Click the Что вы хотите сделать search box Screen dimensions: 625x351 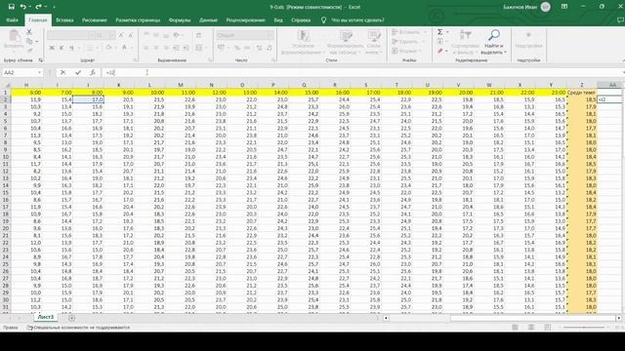tap(357, 19)
